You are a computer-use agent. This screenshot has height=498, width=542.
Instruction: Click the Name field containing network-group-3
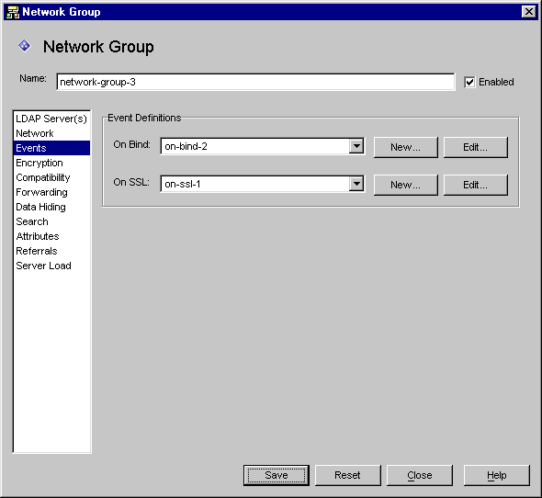(x=255, y=82)
